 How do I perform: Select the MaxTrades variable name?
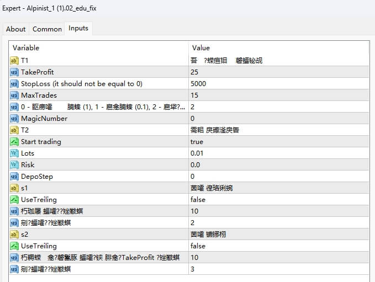[39, 95]
